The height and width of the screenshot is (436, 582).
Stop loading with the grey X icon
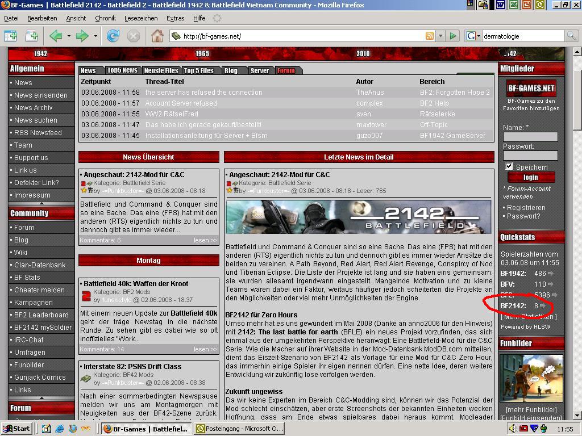pyautogui.click(x=133, y=36)
